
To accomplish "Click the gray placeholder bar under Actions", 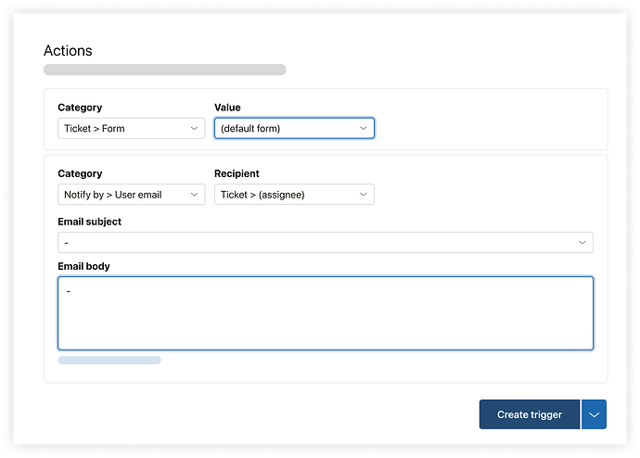I will (164, 70).
